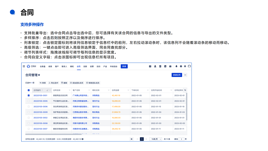Toggle the select-all header checkbox
Image resolution: width=268 pixels, height=151 pixels.
click(28, 90)
